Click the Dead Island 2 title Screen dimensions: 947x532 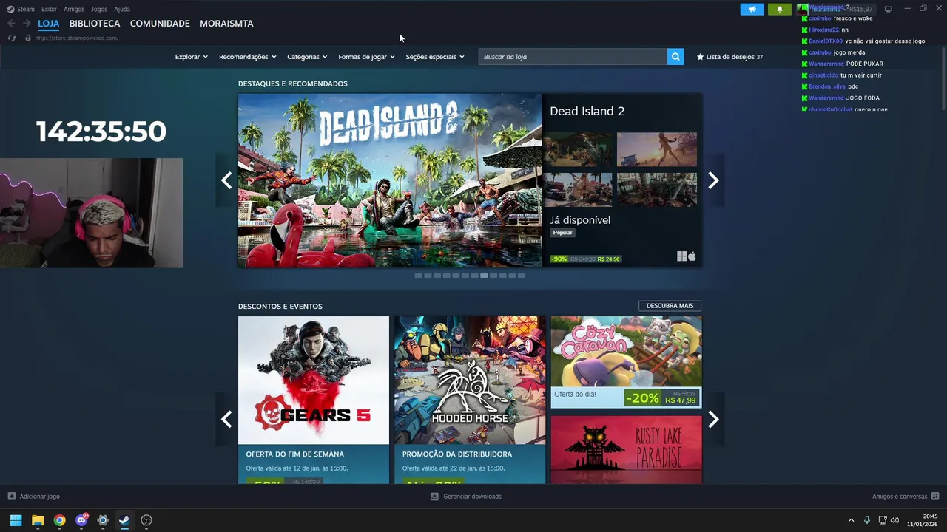[587, 111]
